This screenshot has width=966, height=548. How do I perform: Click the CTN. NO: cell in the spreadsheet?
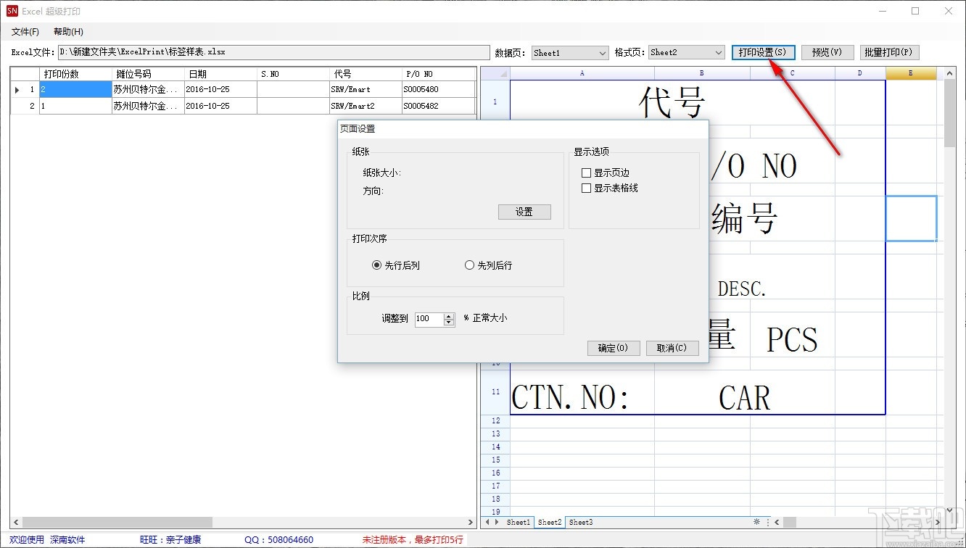tap(582, 392)
